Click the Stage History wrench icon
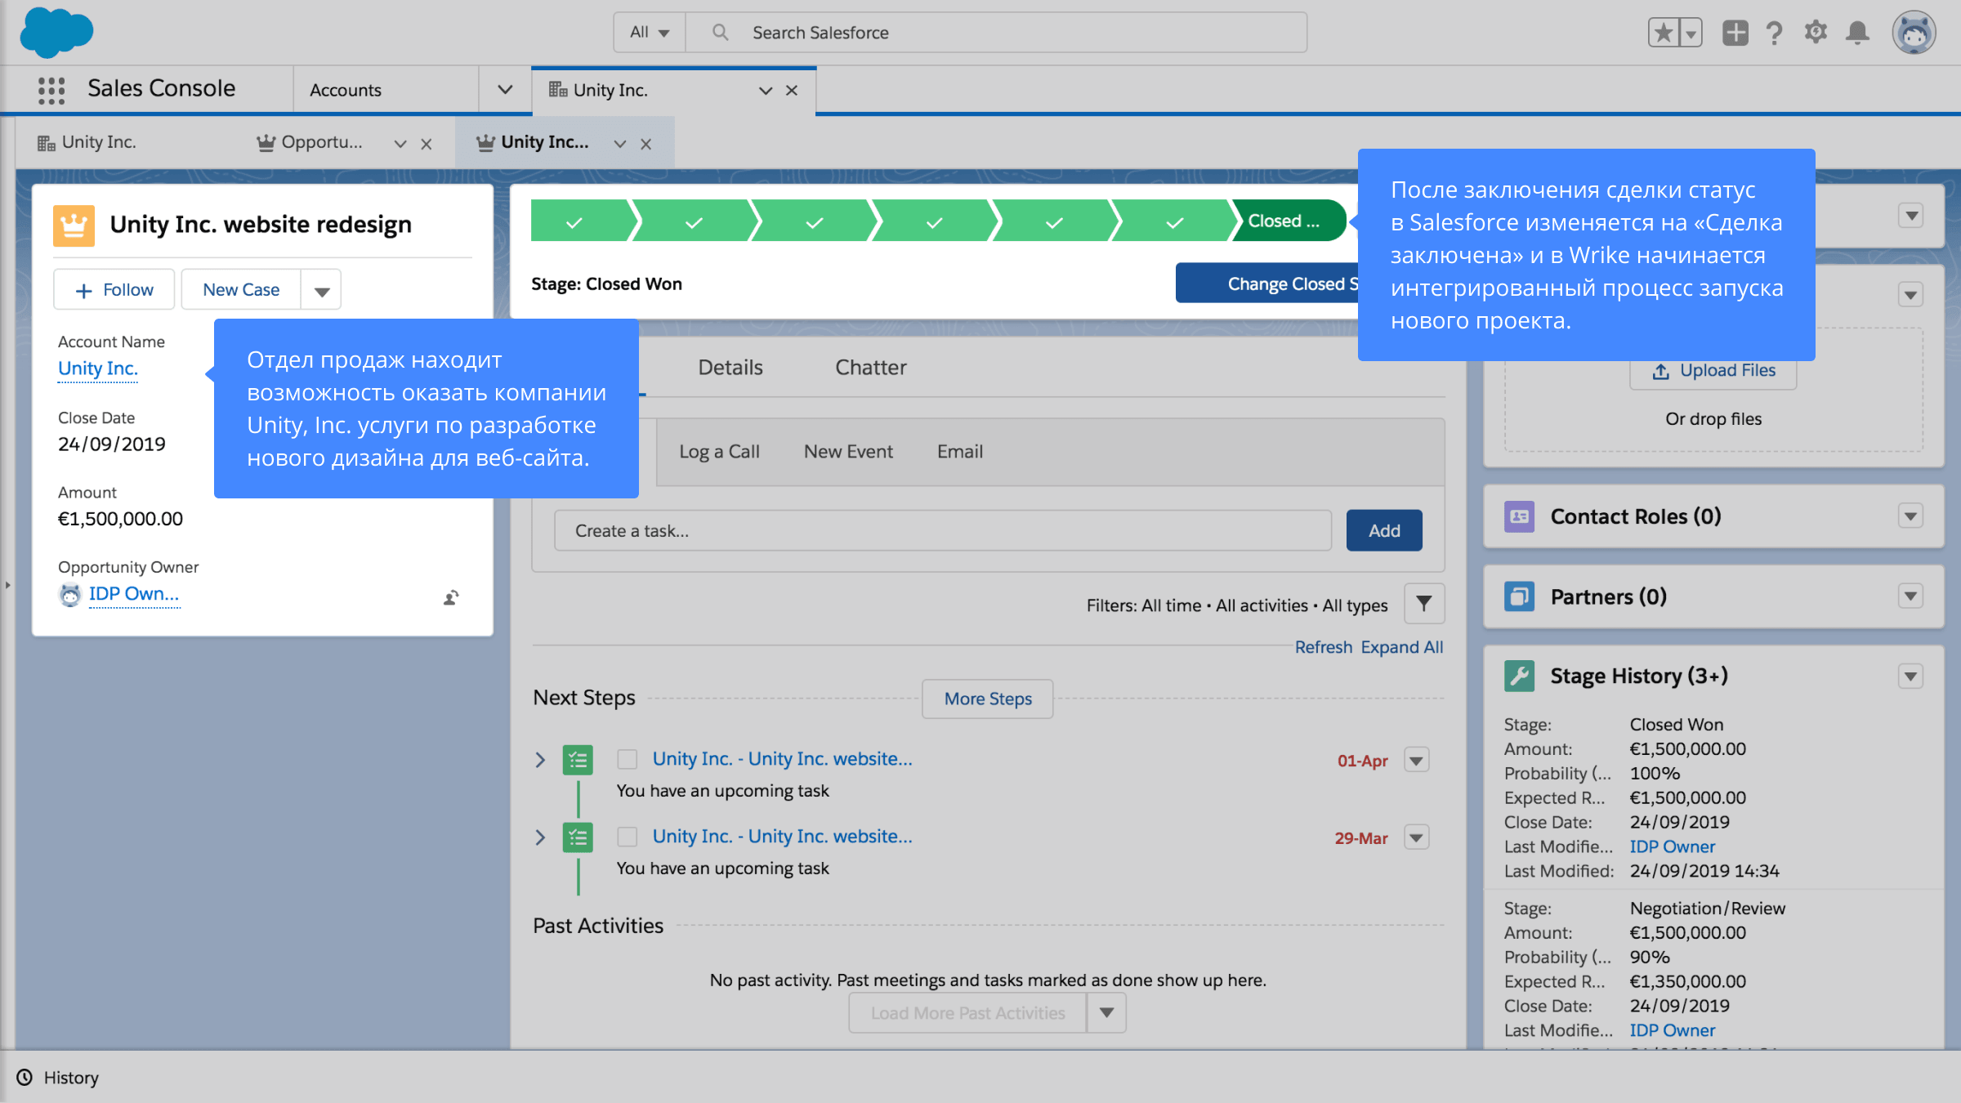This screenshot has width=1961, height=1103. pos(1519,676)
